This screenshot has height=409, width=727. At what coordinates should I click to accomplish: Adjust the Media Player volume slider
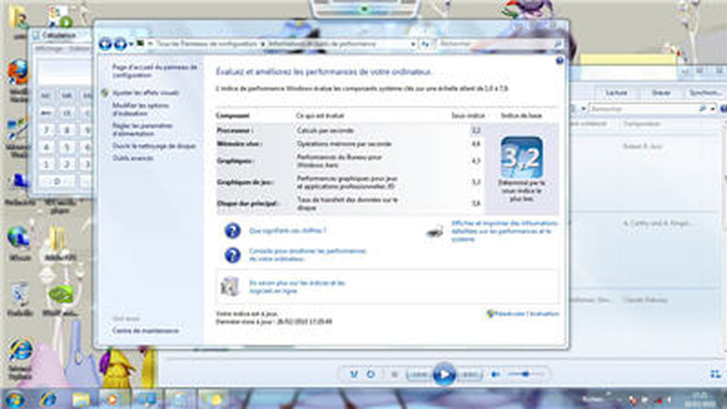[x=525, y=374]
